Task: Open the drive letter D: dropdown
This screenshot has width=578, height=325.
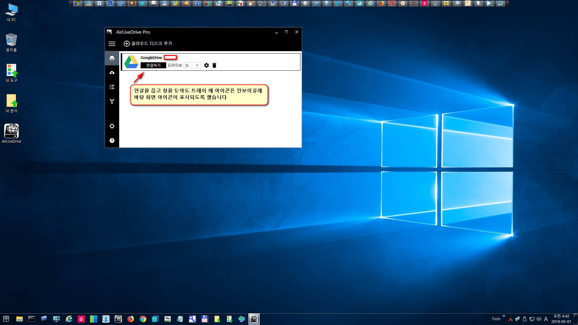Action: [192, 65]
